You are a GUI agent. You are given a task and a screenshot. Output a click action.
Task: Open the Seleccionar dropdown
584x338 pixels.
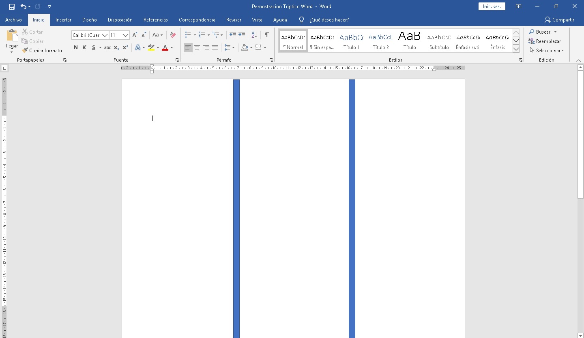point(547,51)
